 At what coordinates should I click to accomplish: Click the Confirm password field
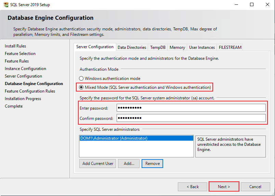pos(191,118)
